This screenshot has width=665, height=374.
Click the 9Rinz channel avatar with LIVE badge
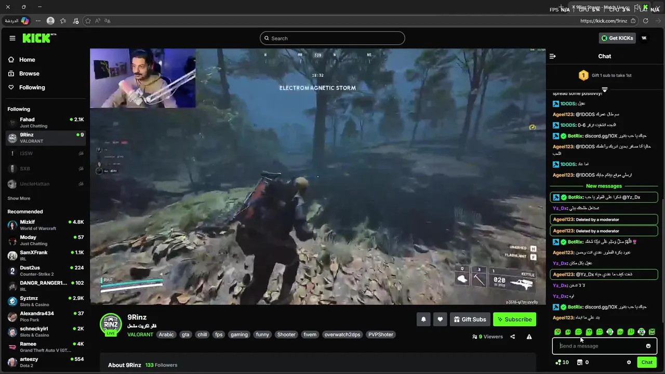coord(111,325)
